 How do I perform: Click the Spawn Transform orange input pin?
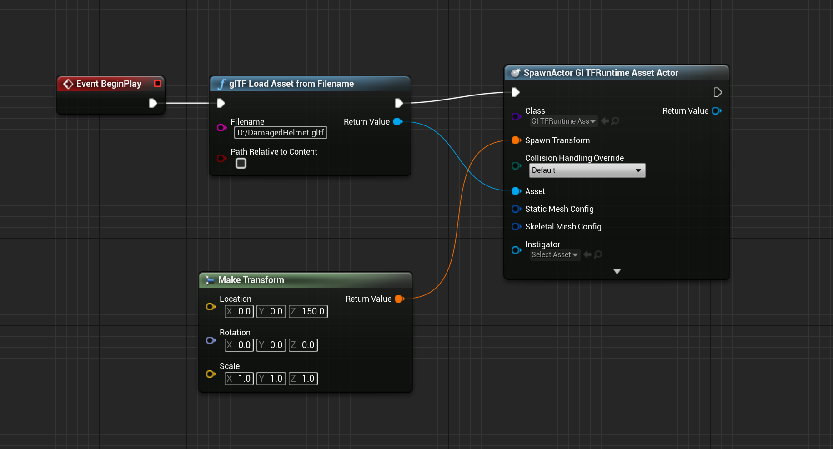pyautogui.click(x=516, y=140)
